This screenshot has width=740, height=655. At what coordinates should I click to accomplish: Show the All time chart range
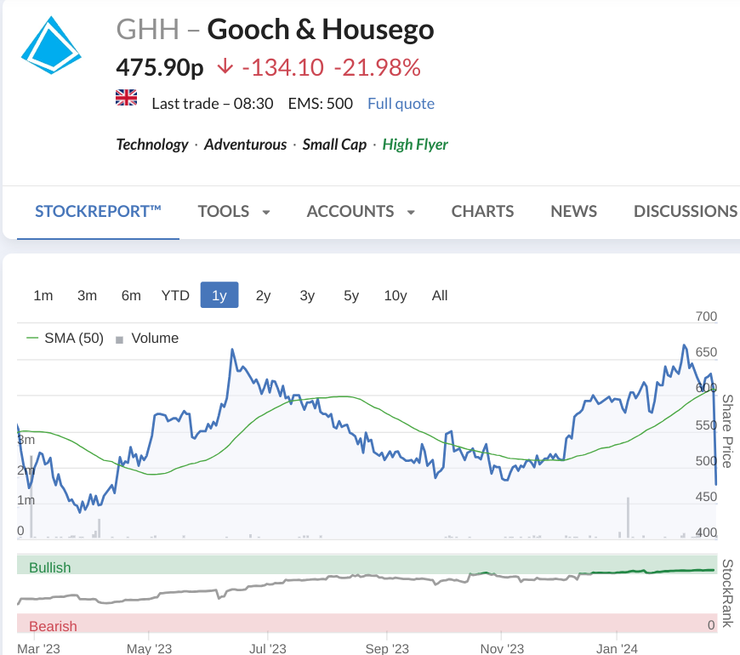point(440,295)
